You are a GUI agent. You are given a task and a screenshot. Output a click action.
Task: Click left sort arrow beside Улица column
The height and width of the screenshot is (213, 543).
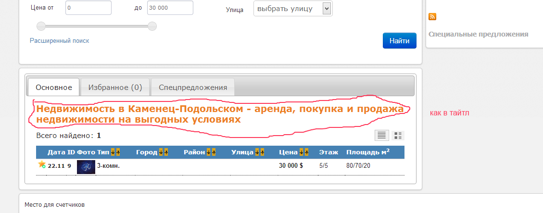coord(257,152)
